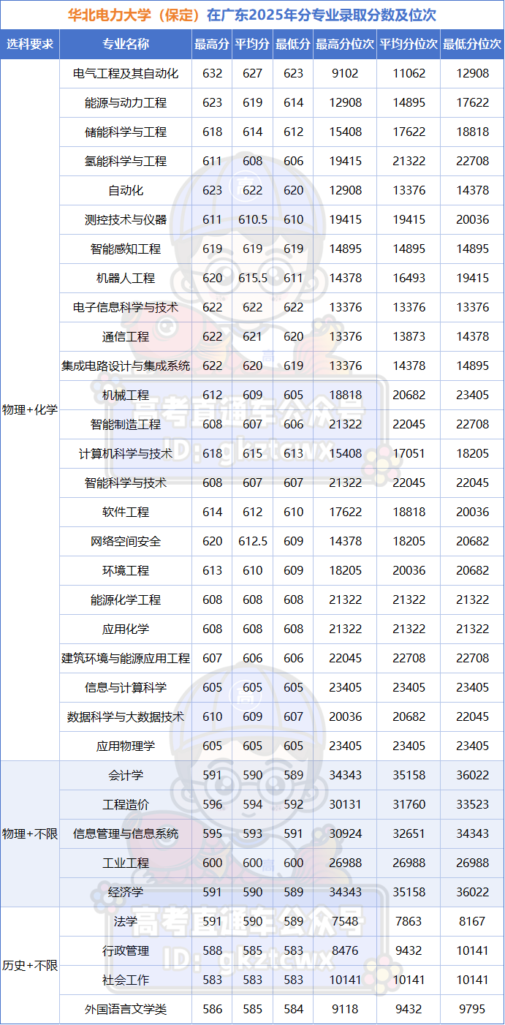This screenshot has height=1025, width=505.
Task: Click the average rank 11062
Action: [x=409, y=73]
